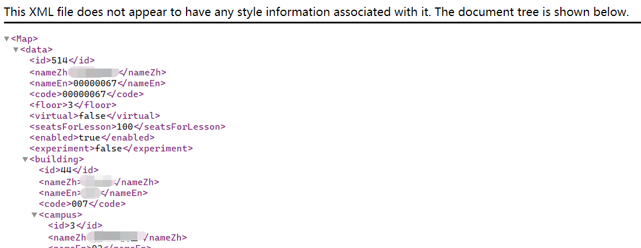Collapse the Map root node
The image size is (641, 248).
point(6,39)
